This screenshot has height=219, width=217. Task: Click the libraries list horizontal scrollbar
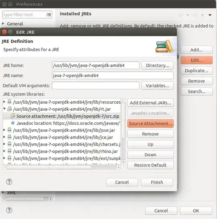pos(49,167)
